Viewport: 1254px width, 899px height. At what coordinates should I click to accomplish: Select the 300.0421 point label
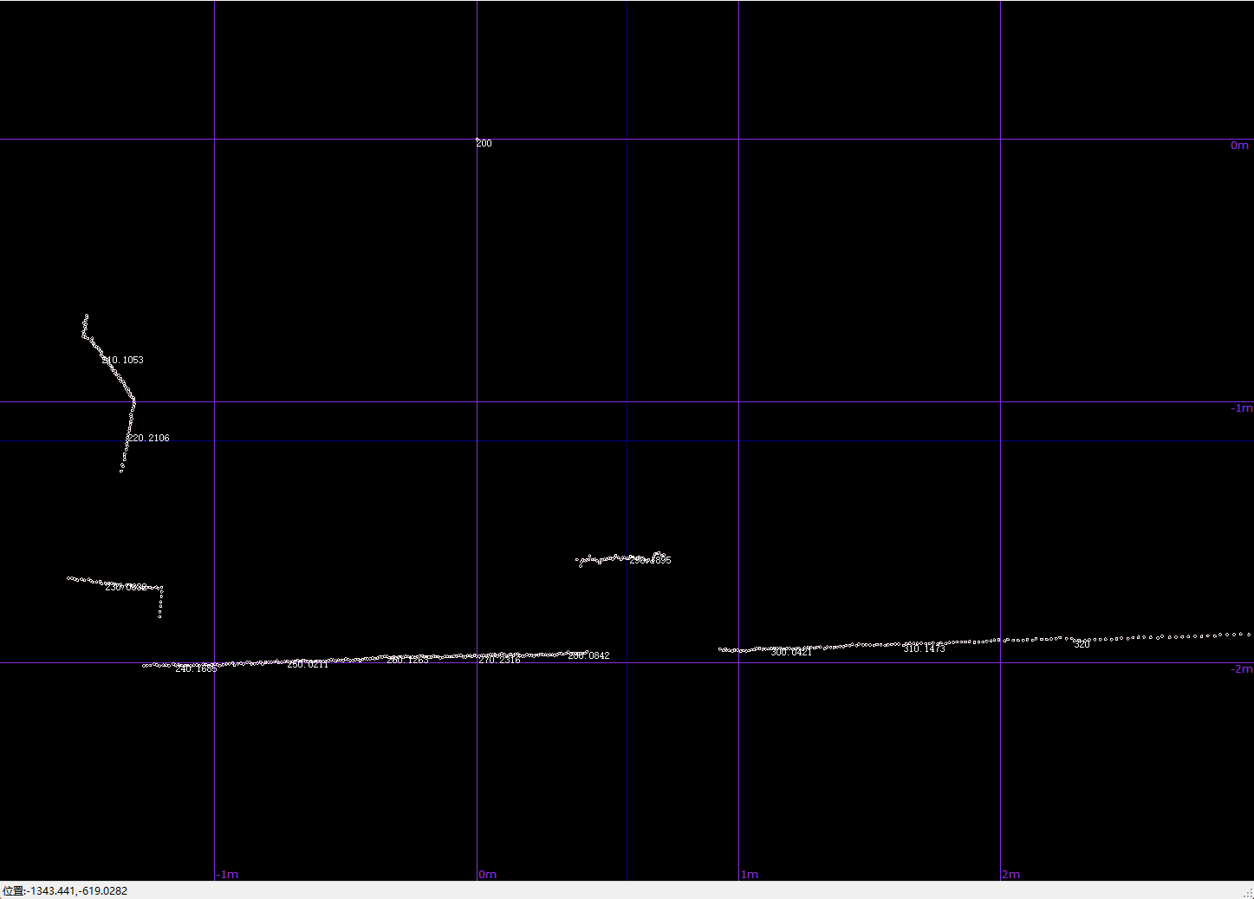pyautogui.click(x=791, y=652)
